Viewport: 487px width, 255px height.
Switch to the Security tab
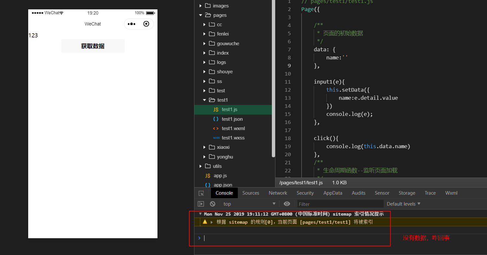pyautogui.click(x=305, y=193)
